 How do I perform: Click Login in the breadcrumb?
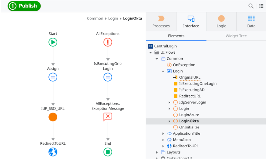(113, 18)
